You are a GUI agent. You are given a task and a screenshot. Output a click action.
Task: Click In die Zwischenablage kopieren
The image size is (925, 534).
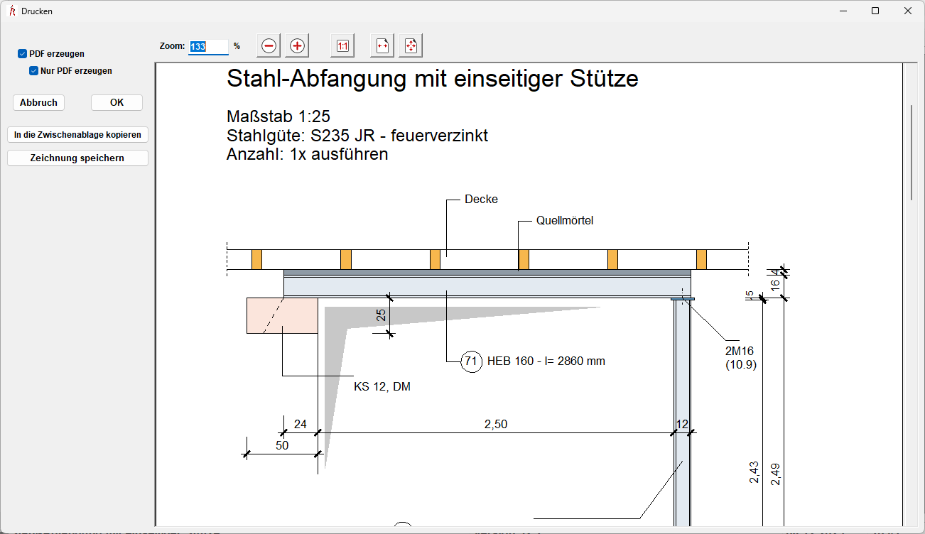click(x=77, y=135)
